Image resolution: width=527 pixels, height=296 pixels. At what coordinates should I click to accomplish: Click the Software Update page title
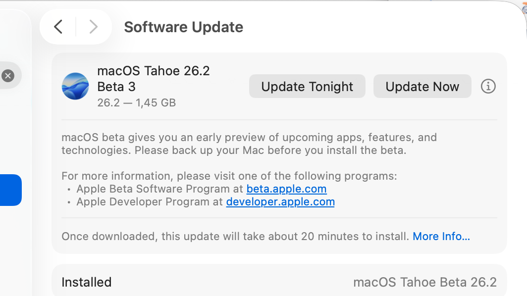point(183,27)
